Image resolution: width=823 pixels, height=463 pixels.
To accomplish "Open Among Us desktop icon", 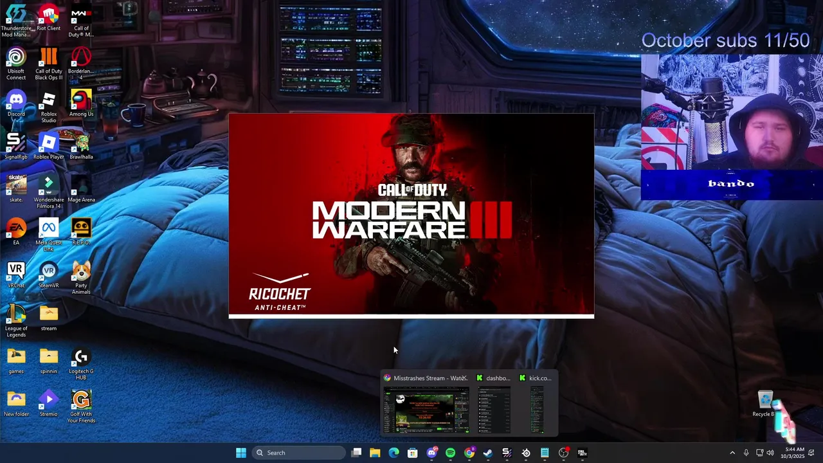I will point(81,104).
